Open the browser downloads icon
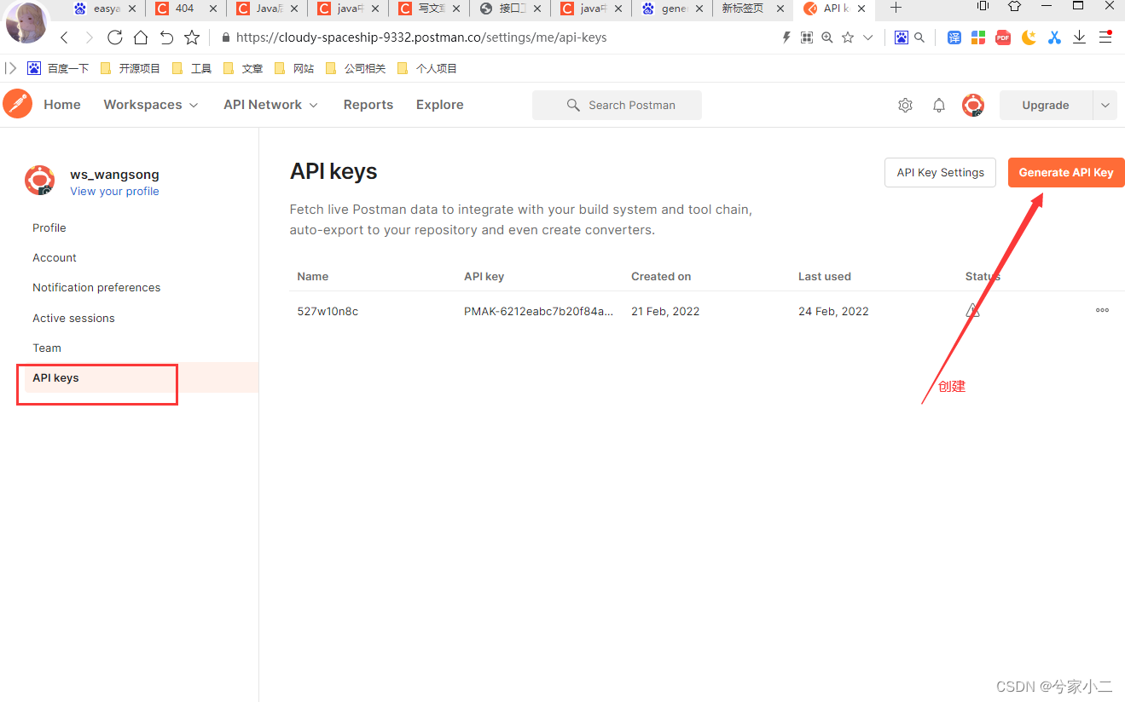Viewport: 1125px width, 702px height. pos(1079,37)
